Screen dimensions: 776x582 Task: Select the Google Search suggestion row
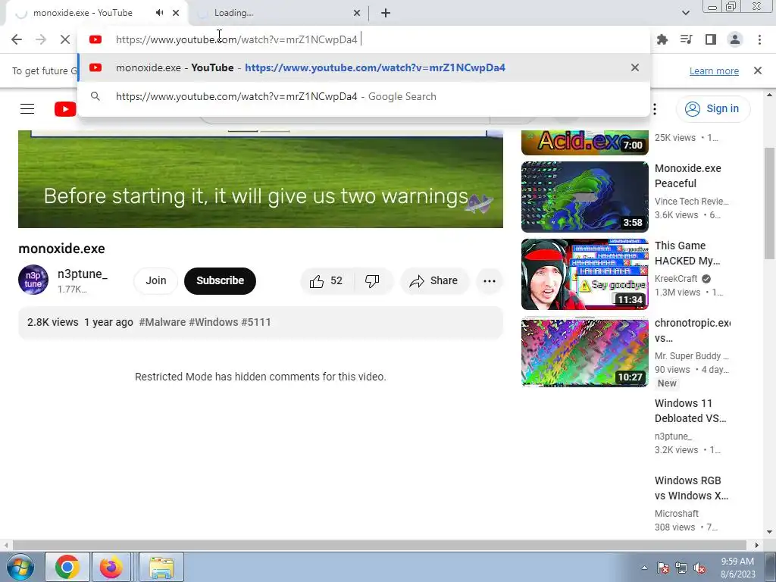(x=363, y=96)
